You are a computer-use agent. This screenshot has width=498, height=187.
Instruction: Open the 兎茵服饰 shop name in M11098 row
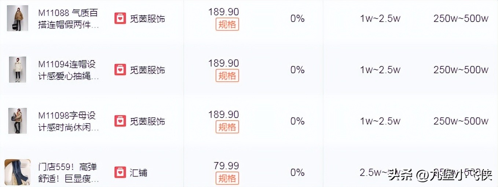147,121
